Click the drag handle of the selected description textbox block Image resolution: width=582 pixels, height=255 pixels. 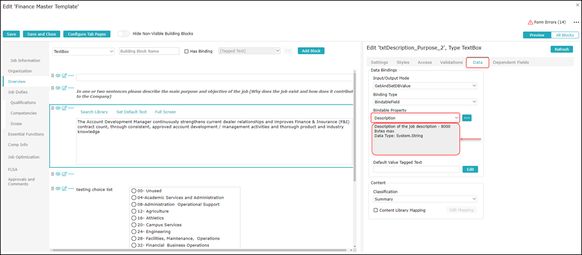52,108
